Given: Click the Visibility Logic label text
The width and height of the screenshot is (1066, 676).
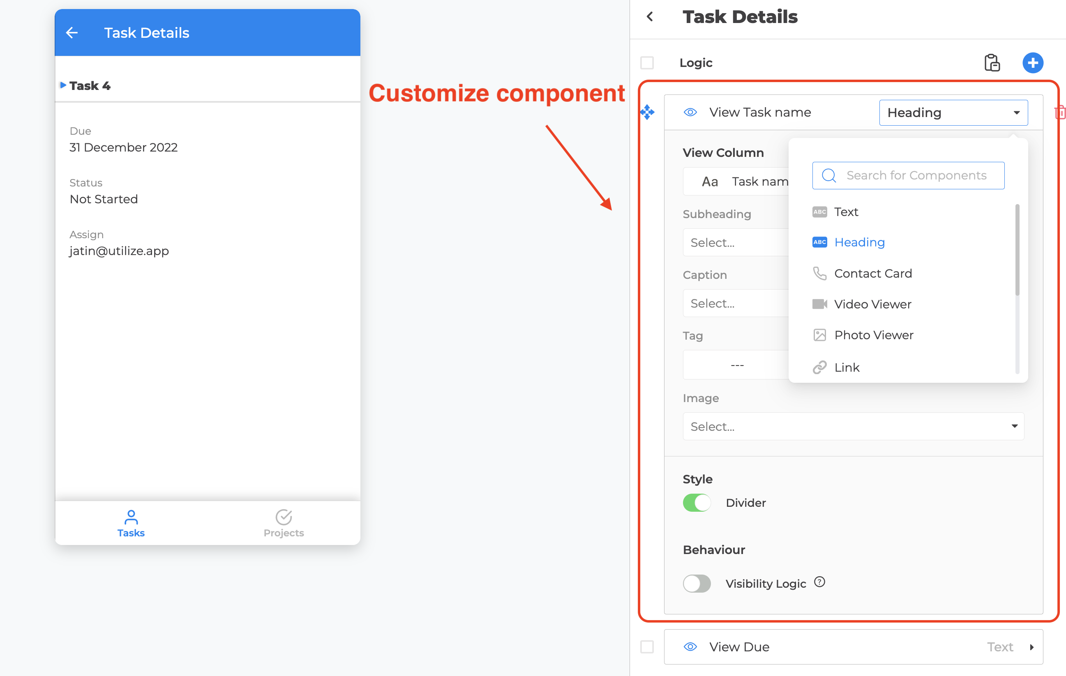Looking at the screenshot, I should tap(766, 584).
